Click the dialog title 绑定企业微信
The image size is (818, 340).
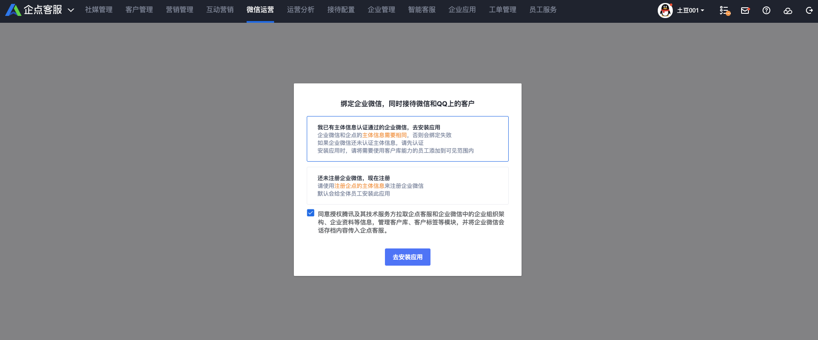coord(408,104)
